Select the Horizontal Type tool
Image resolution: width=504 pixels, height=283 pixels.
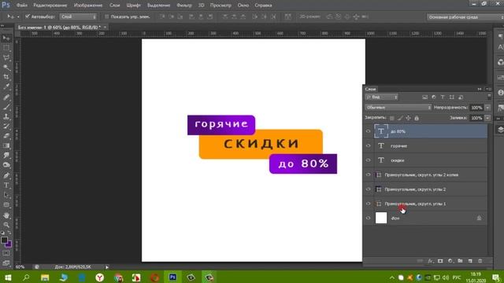6,186
